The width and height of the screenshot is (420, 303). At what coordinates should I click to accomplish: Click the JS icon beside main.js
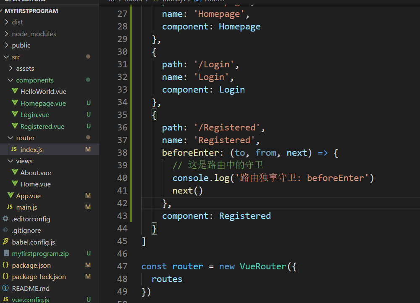(x=10, y=207)
